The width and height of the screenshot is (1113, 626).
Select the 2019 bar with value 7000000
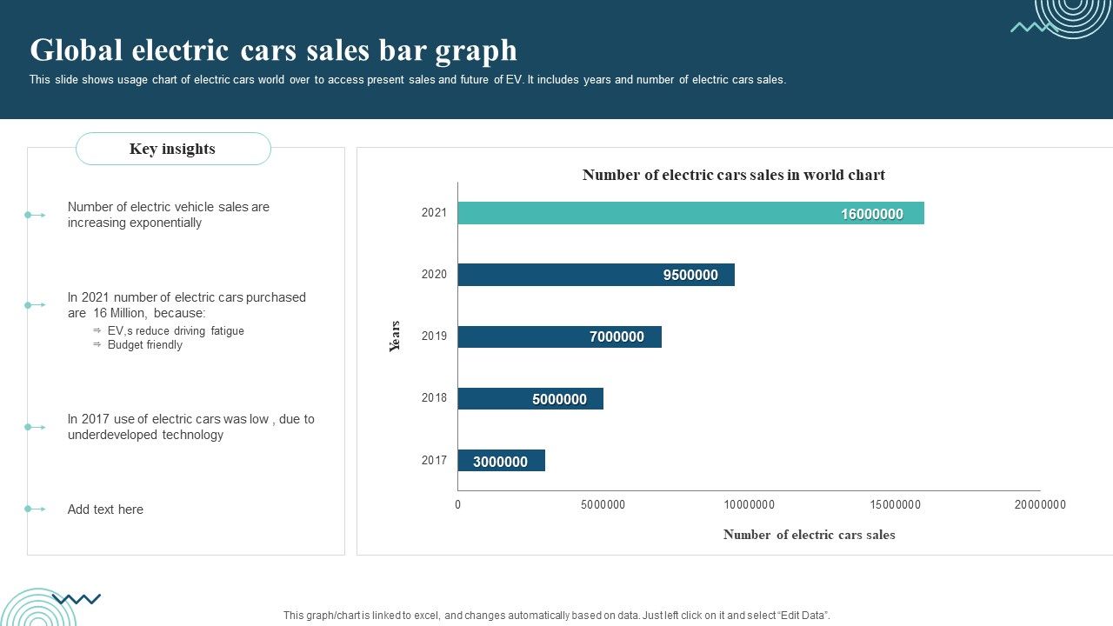[560, 336]
